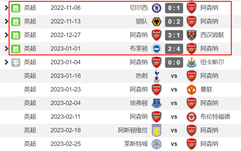The height and width of the screenshot is (151, 241).
Task: Click the Tottenham club crest icon
Action: [x=156, y=76]
